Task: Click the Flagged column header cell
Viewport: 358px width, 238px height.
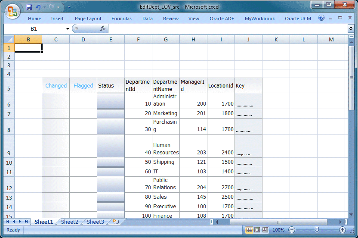Action: [83, 86]
